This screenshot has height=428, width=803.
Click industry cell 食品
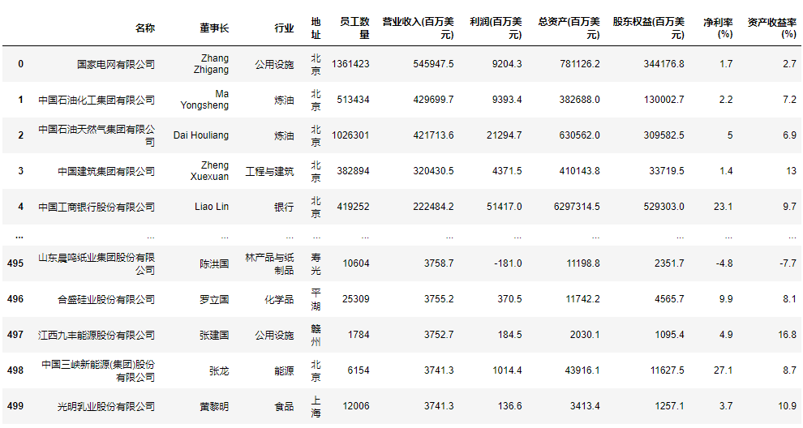click(284, 406)
